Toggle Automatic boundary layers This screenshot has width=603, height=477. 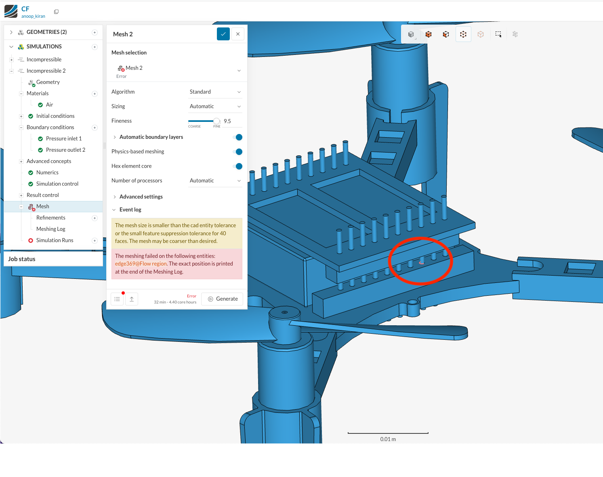(x=238, y=137)
